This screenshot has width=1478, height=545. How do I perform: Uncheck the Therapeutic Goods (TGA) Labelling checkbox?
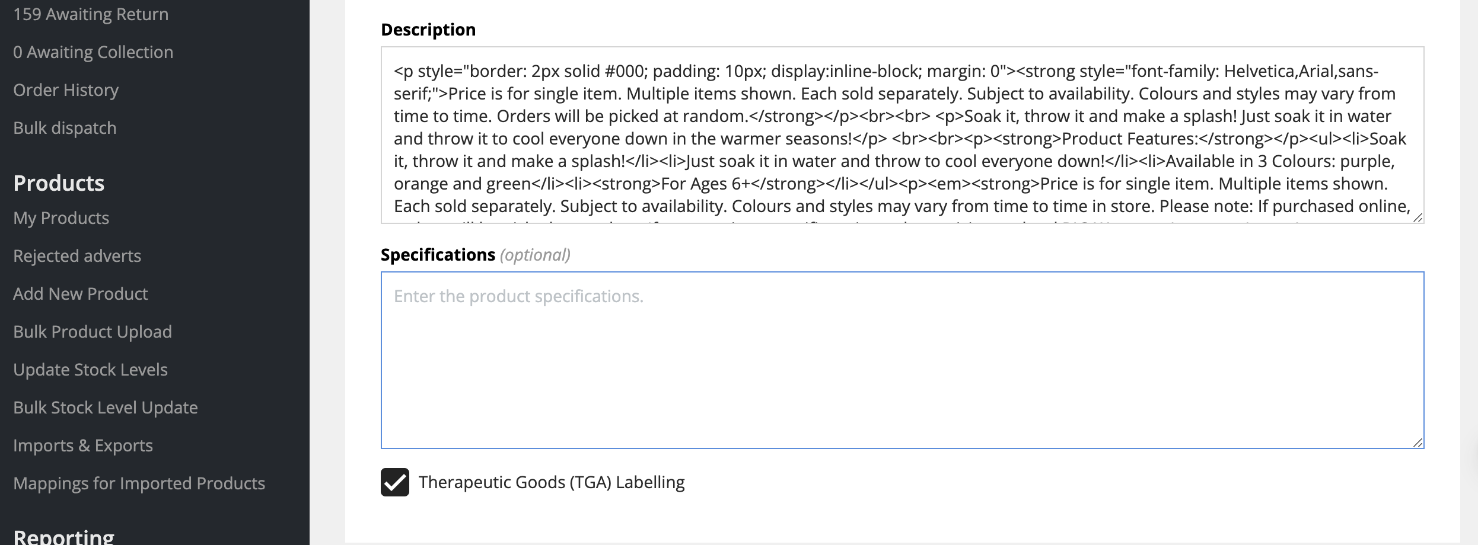click(x=395, y=482)
